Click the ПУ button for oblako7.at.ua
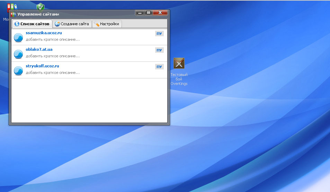Image resolution: width=330 pixels, height=192 pixels. click(159, 50)
